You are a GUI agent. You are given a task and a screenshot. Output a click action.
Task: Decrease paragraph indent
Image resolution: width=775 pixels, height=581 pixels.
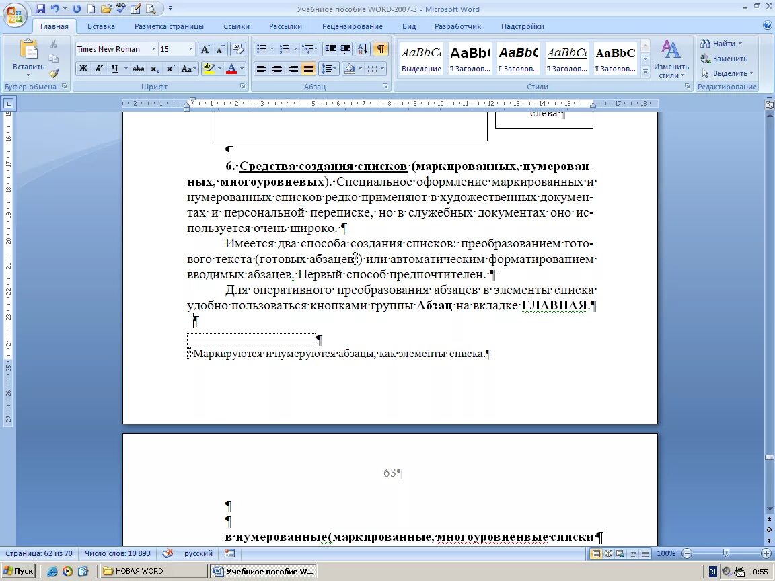[330, 49]
